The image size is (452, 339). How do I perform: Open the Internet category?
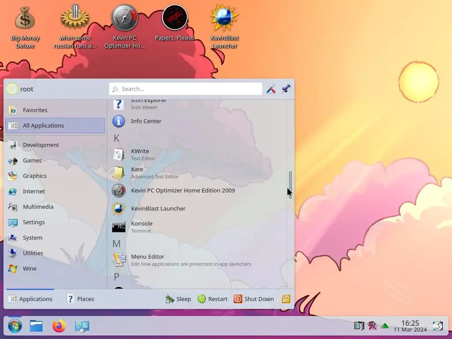coord(55,191)
